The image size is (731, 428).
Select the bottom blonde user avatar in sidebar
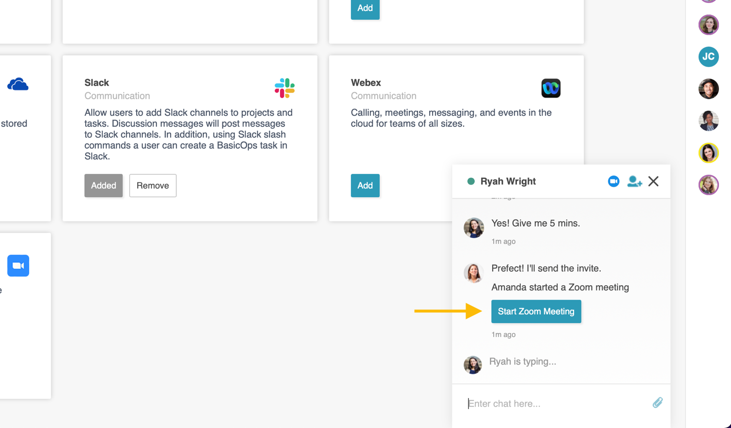point(709,185)
